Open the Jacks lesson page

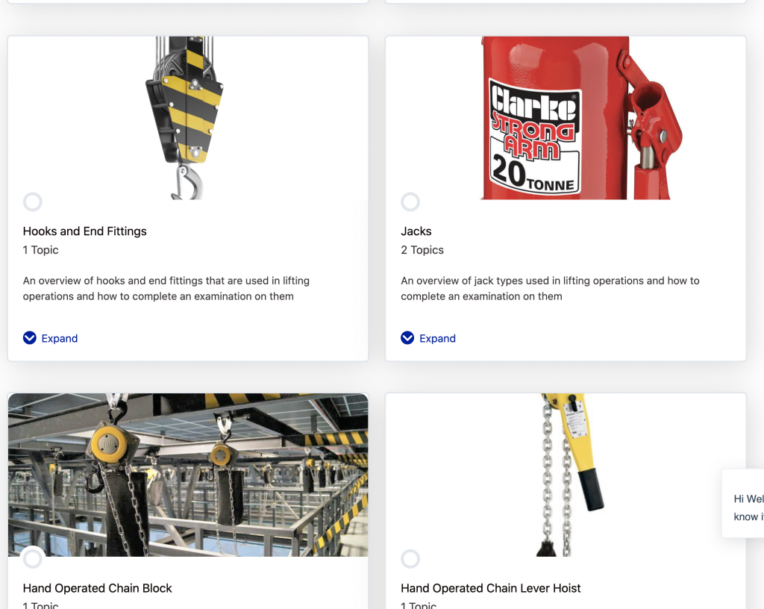416,231
